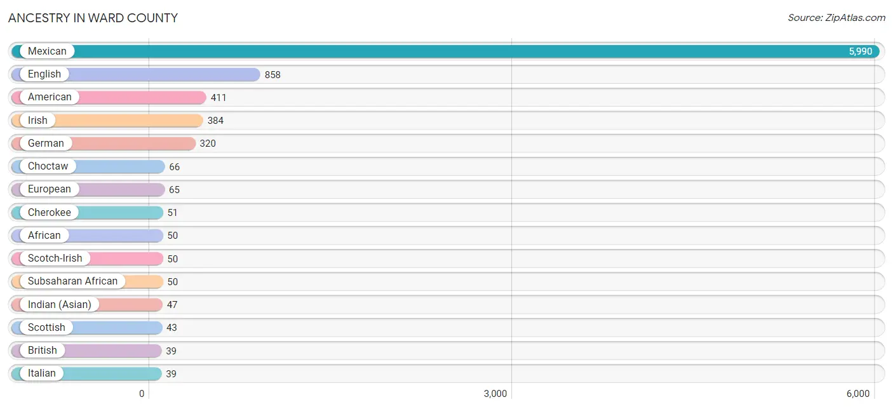
Task: Click the Source: ZipAtlas.com text
Action: pos(836,18)
